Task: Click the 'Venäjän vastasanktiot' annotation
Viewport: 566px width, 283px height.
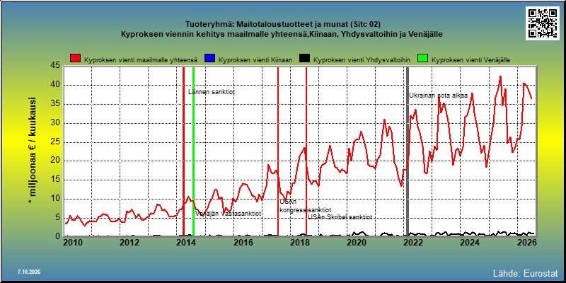Action: pyautogui.click(x=228, y=214)
